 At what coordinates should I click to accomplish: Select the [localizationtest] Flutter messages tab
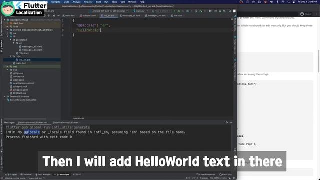tap(65, 123)
